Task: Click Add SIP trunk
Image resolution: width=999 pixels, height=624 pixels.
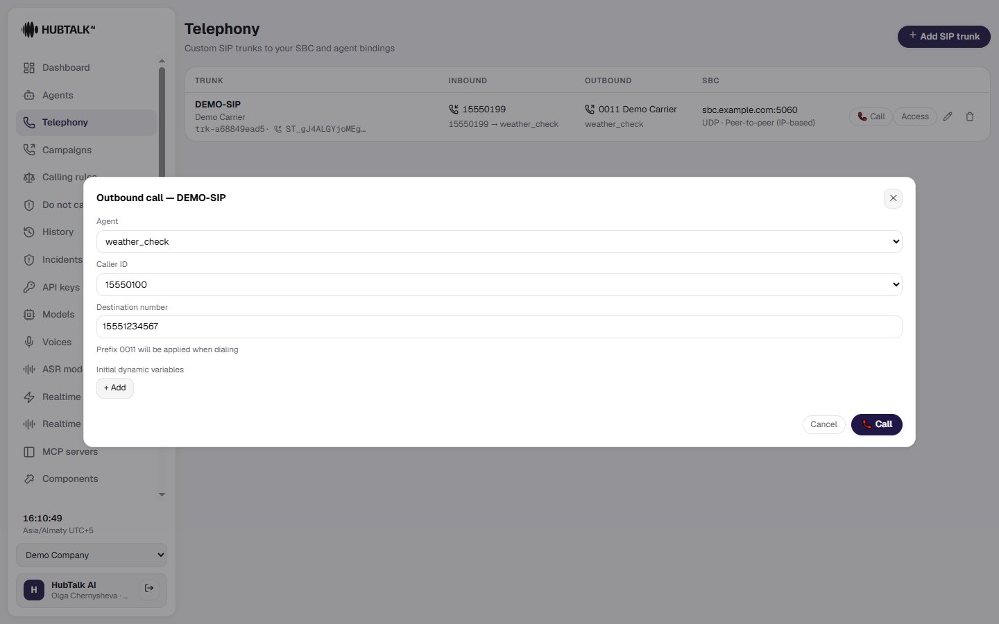Action: pyautogui.click(x=944, y=37)
